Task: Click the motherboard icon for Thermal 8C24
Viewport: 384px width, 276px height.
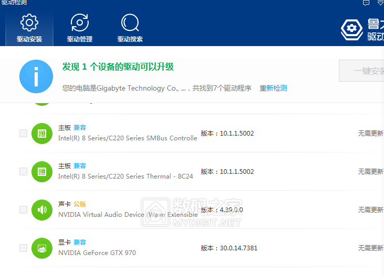Action: point(42,172)
